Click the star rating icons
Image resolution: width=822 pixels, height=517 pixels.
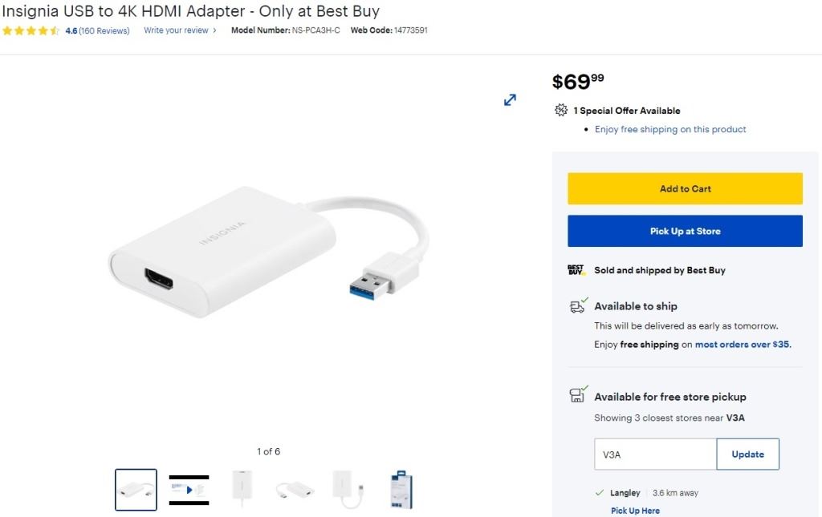click(31, 31)
